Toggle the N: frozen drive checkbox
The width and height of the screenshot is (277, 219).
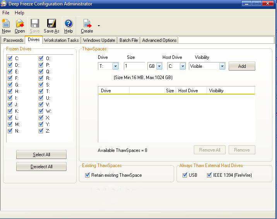point(10,131)
